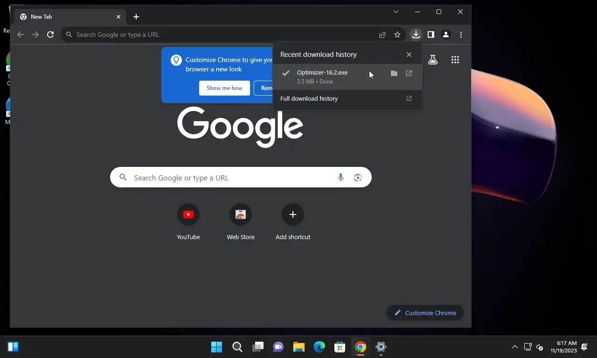Screen dimensions: 597x358
Task: Launch Microsoft Edge from the taskbar
Action: [319, 347]
